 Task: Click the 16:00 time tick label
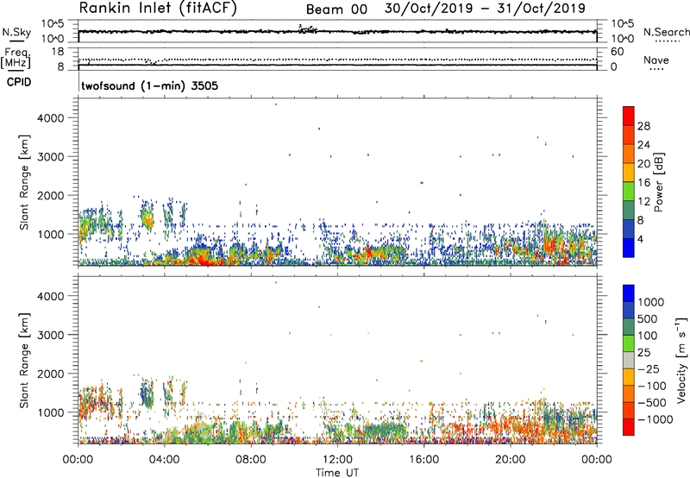tap(423, 460)
